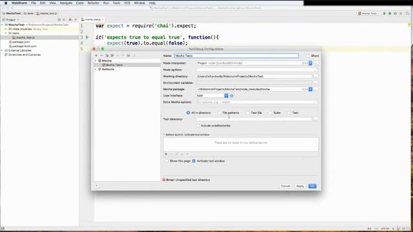Image resolution: width=413 pixels, height=232 pixels.
Task: Open Mocha Tests run configuration selector
Action: tap(369, 14)
